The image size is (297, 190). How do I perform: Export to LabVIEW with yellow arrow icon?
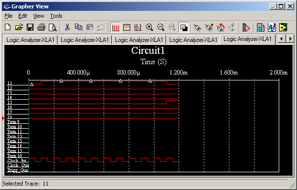coord(283,28)
